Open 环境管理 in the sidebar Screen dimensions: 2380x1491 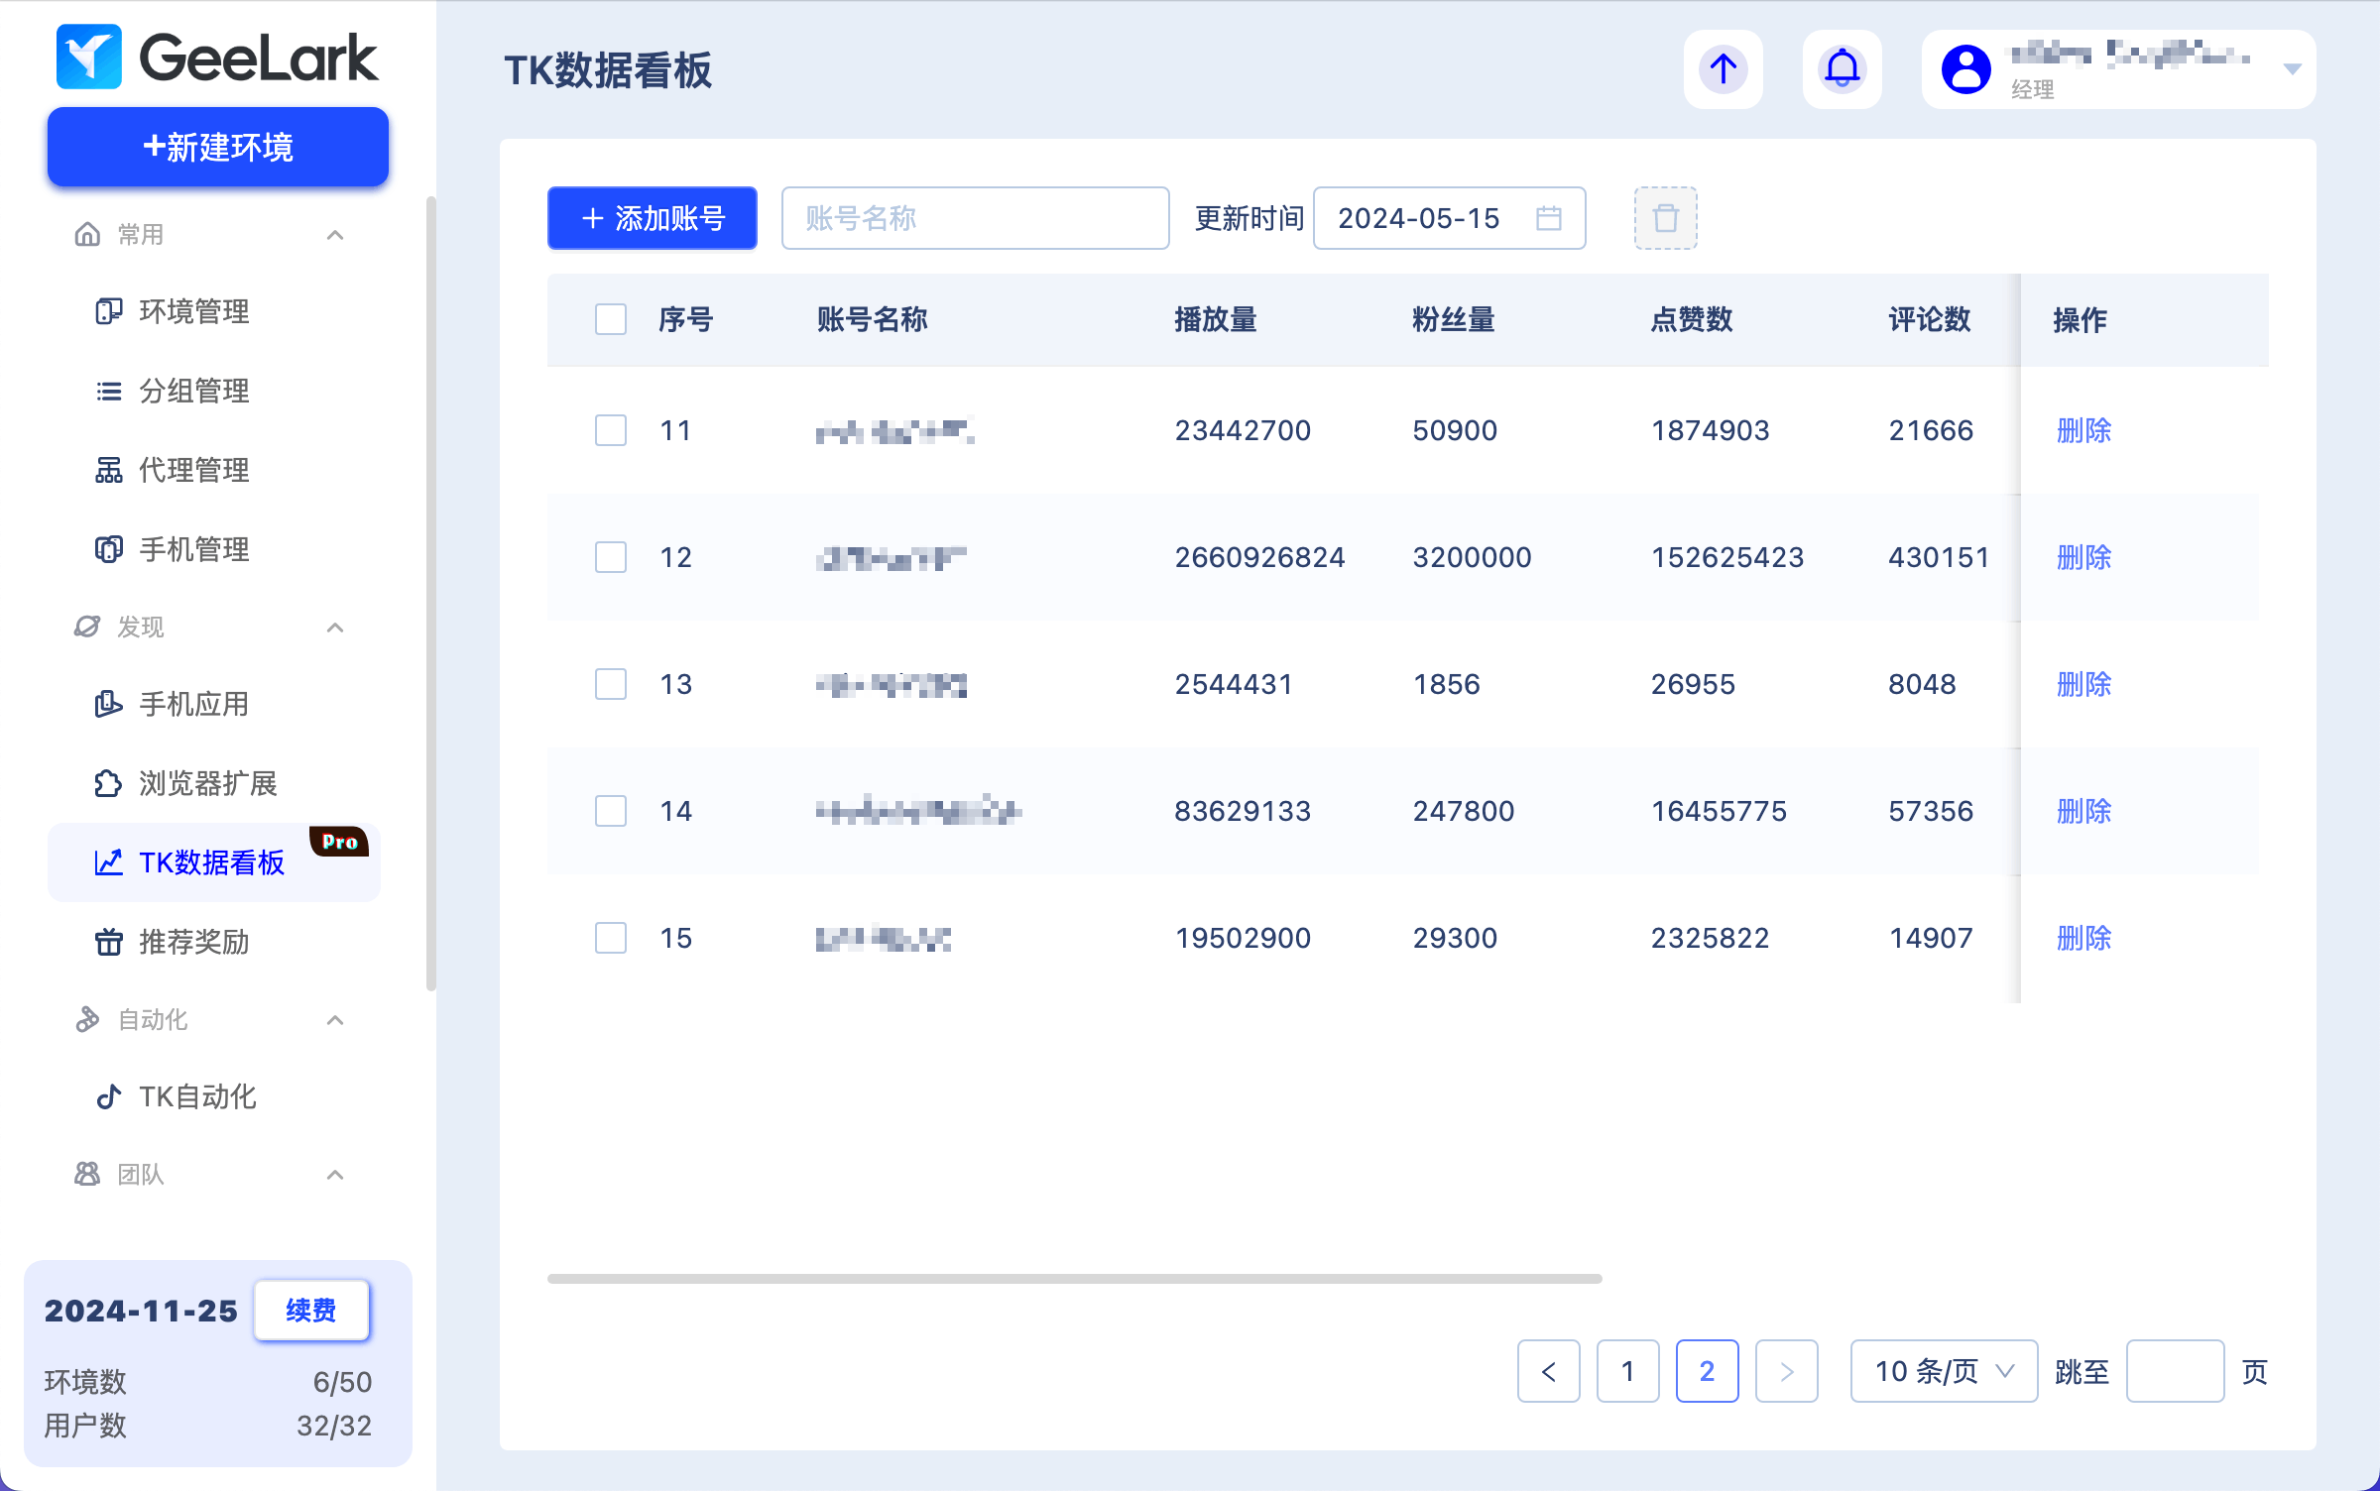click(x=194, y=311)
